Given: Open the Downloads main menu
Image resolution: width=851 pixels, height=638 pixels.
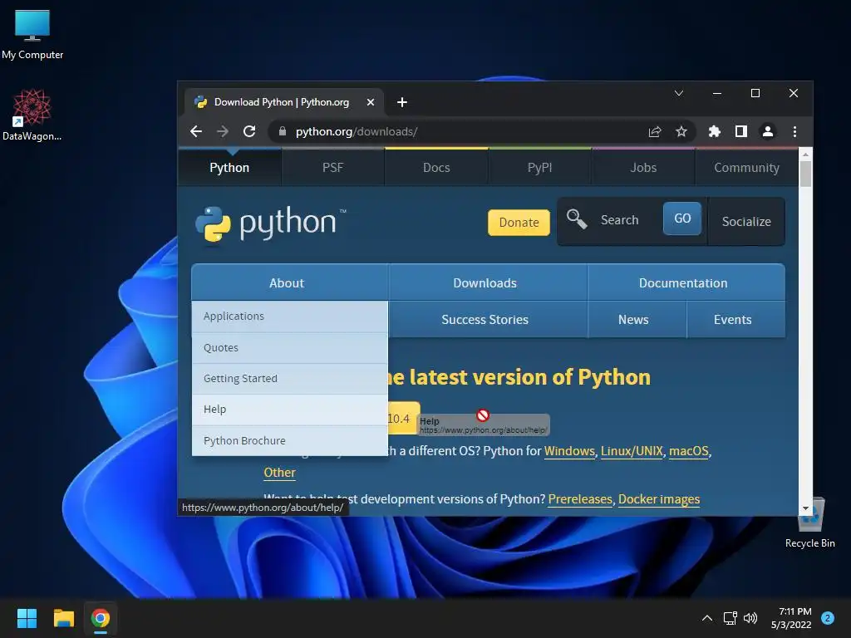Looking at the screenshot, I should click(x=488, y=282).
